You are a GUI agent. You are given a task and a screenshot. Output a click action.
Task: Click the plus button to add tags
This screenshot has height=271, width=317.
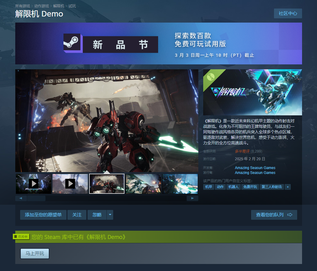[x=288, y=187]
